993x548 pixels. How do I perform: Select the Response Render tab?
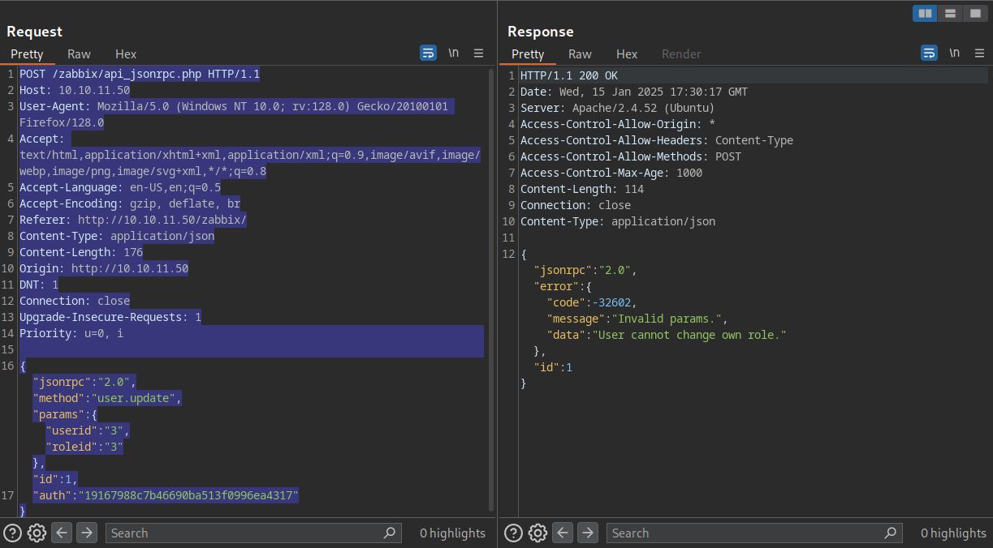[681, 54]
